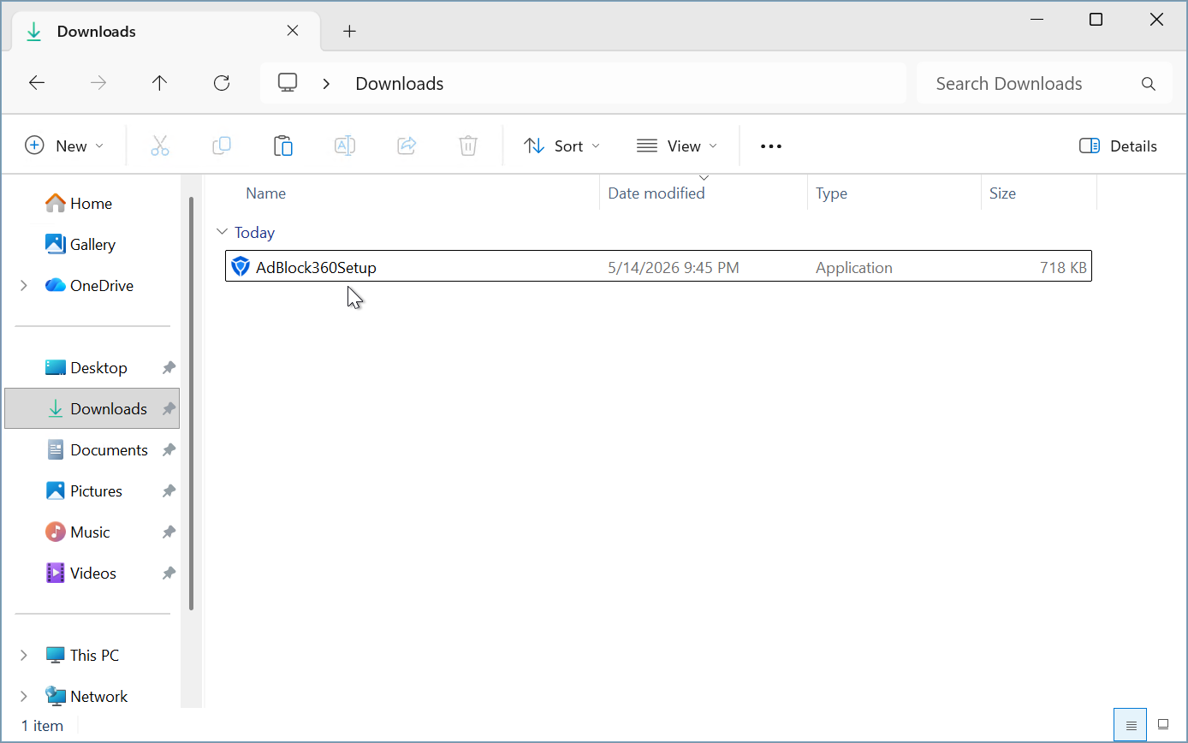Sort by the Type column header
Image resolution: width=1188 pixels, height=743 pixels.
(x=831, y=193)
